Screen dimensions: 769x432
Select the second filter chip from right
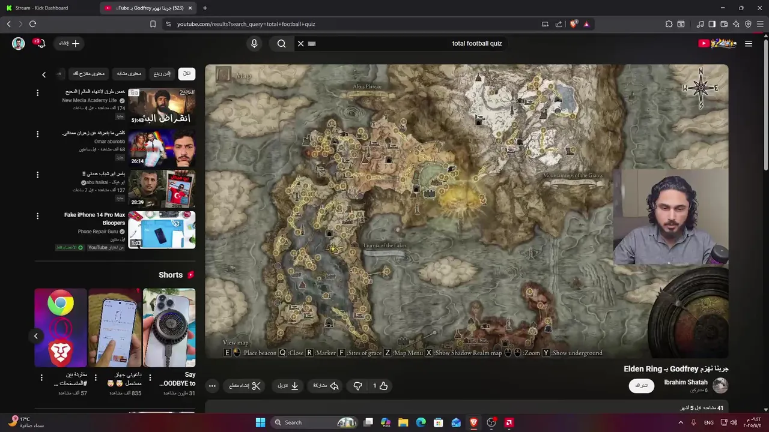click(x=162, y=74)
